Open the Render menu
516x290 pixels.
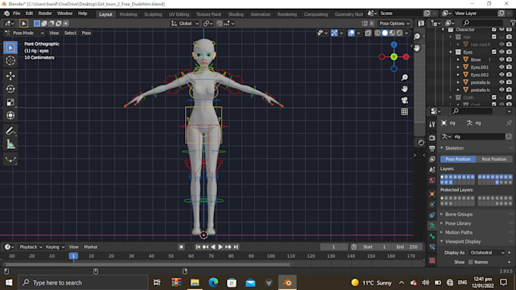(45, 14)
